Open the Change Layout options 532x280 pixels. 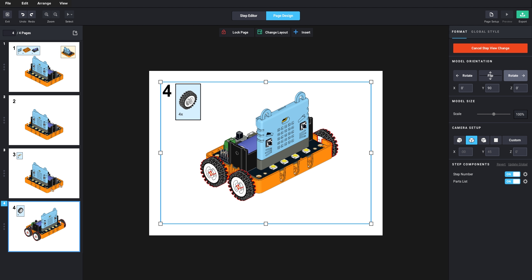click(273, 32)
